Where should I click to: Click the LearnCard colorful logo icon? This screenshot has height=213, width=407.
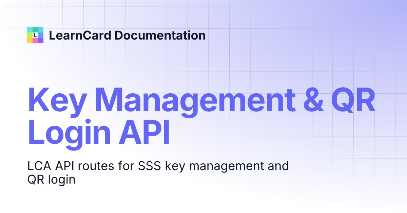tap(35, 35)
